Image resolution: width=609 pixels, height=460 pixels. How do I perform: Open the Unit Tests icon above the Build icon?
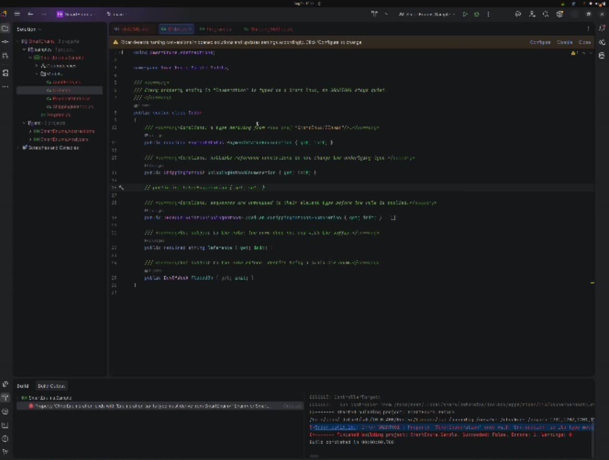[x=5, y=384]
